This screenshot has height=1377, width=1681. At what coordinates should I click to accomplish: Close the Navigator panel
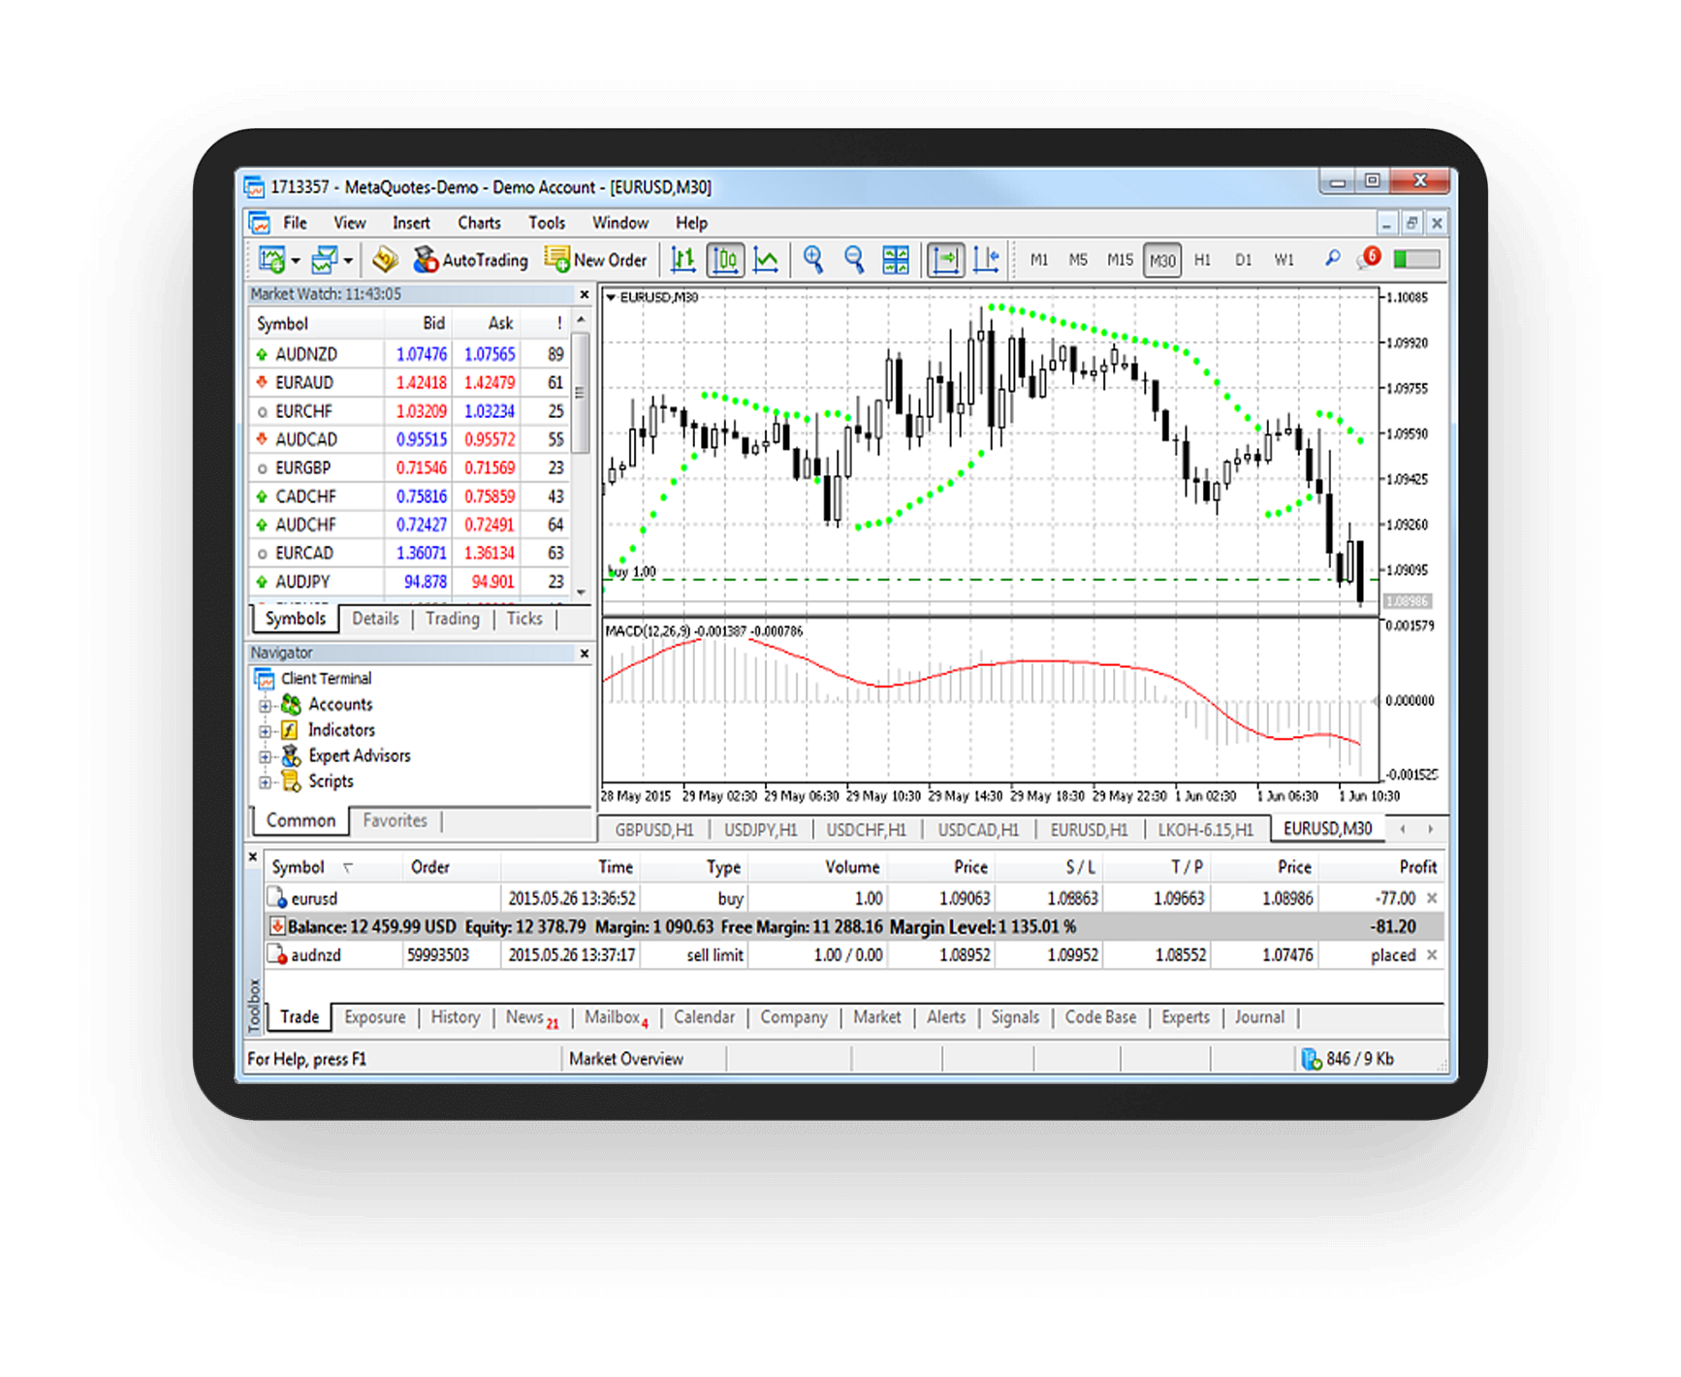pyautogui.click(x=585, y=654)
